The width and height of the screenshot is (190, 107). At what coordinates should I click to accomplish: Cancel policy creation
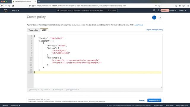coord(142,100)
